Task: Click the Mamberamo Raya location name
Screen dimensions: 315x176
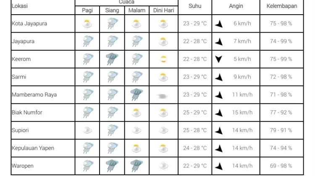Action: [34, 95]
